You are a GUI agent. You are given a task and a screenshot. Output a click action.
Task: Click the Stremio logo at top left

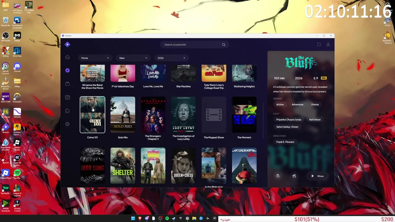(67, 44)
